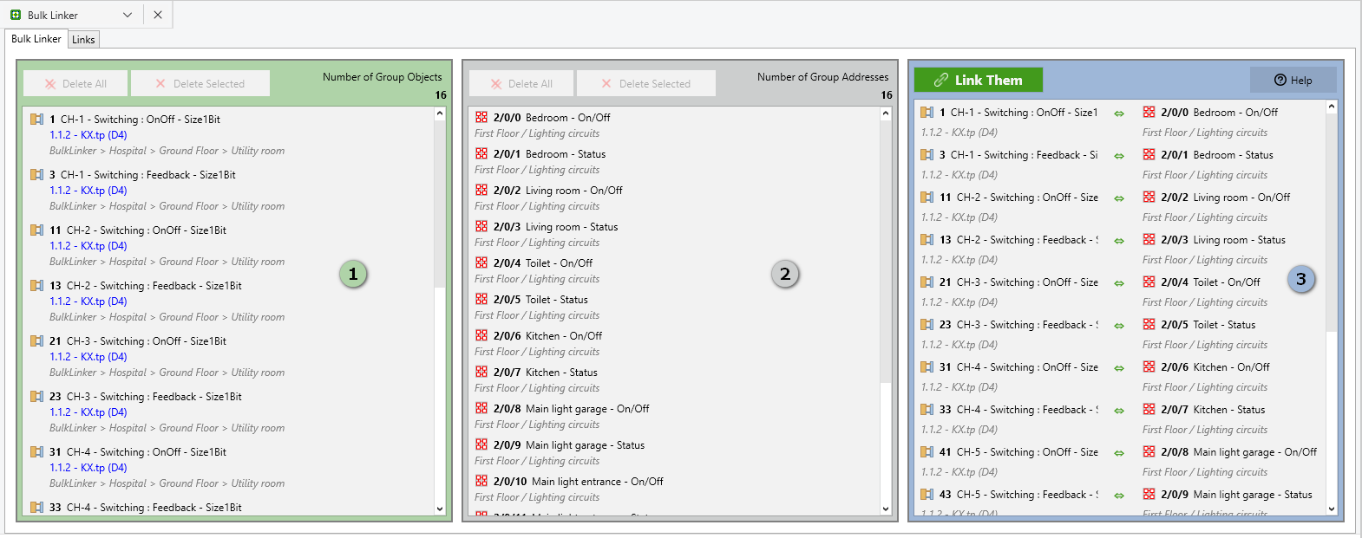Click Delete Selected in group addresses panel
The image size is (1362, 538).
(x=646, y=83)
